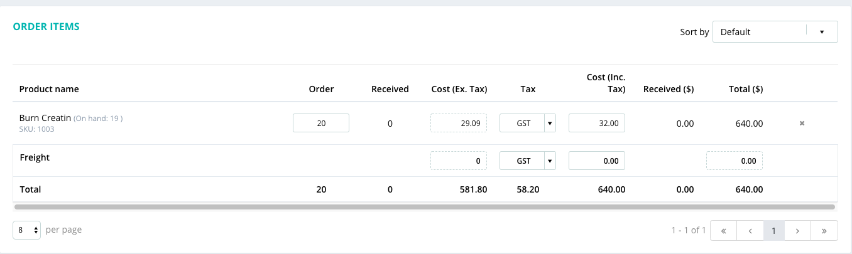Click the Freight cost inc. tax field

click(597, 161)
